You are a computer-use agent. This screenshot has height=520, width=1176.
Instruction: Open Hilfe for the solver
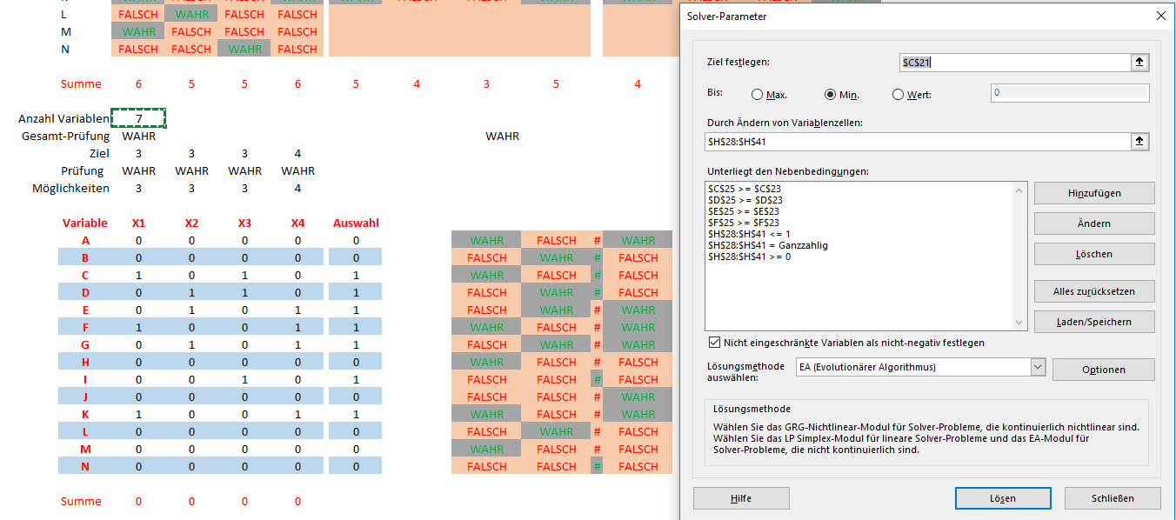[x=741, y=498]
